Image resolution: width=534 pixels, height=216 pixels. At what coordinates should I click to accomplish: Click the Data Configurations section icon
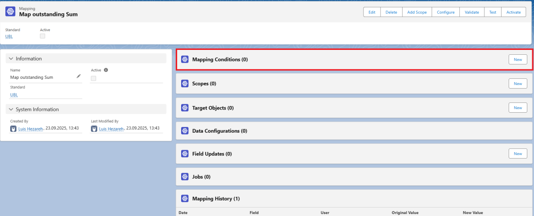185,131
